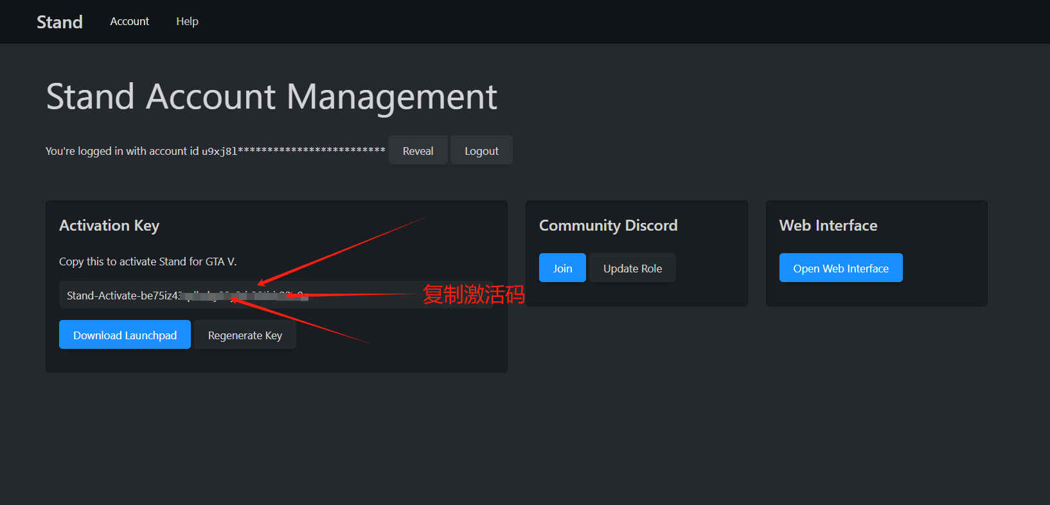The image size is (1050, 505).
Task: Regenerate the activation key
Action: coord(245,335)
